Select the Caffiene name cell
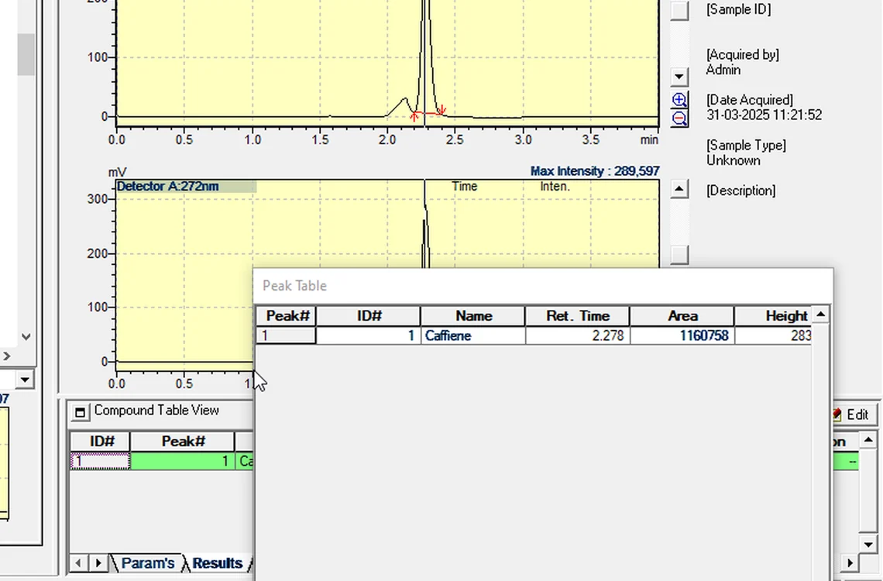This screenshot has width=883, height=581. 473,335
